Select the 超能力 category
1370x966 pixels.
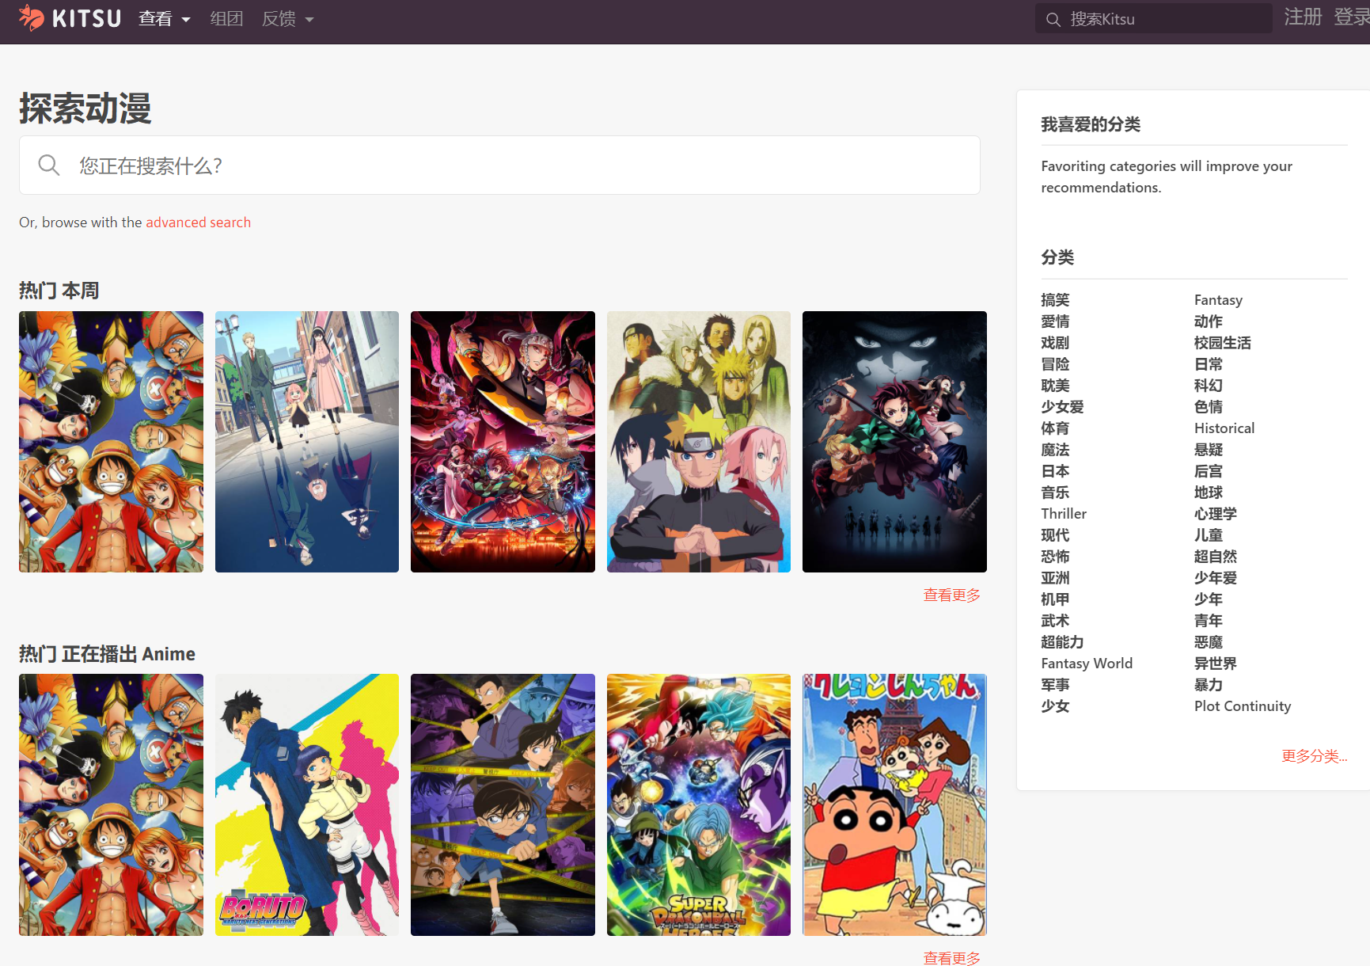click(1062, 642)
